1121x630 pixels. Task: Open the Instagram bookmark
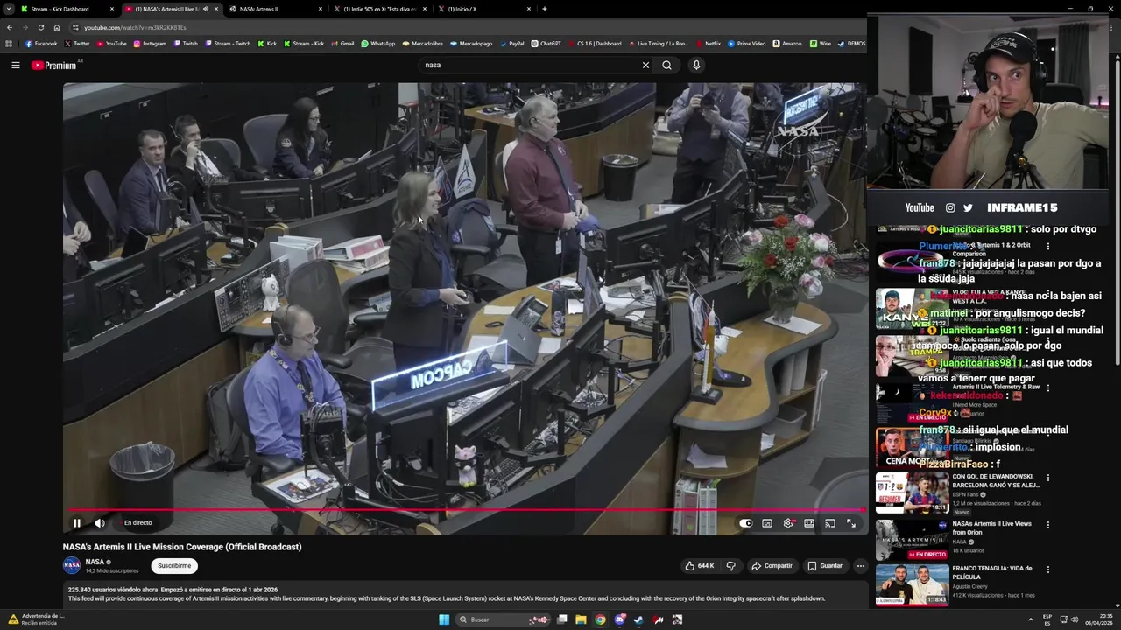pyautogui.click(x=150, y=43)
